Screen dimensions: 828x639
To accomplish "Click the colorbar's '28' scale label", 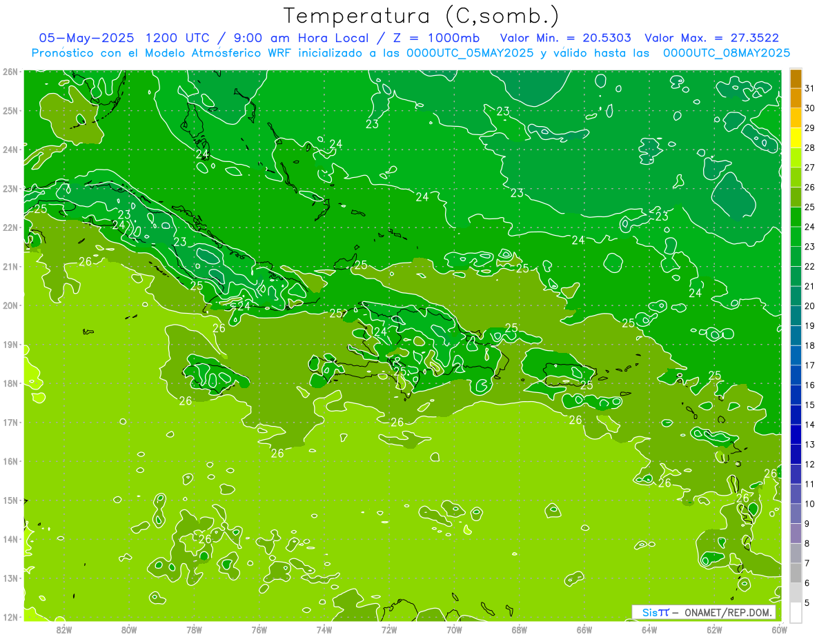I will coord(810,148).
